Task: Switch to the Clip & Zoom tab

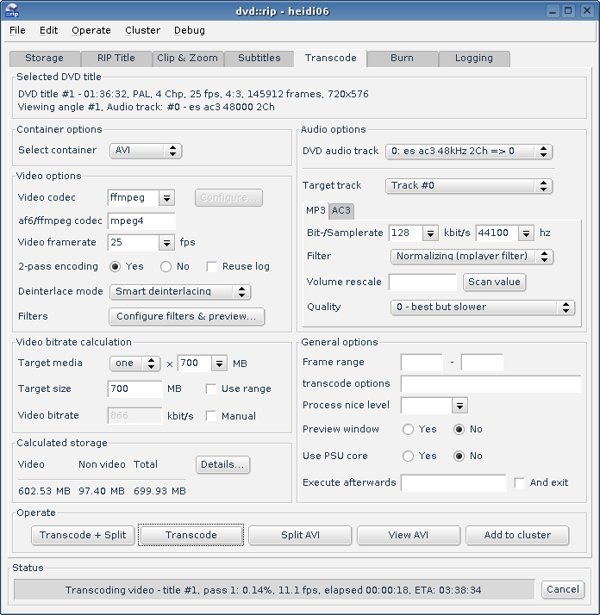Action: point(187,59)
